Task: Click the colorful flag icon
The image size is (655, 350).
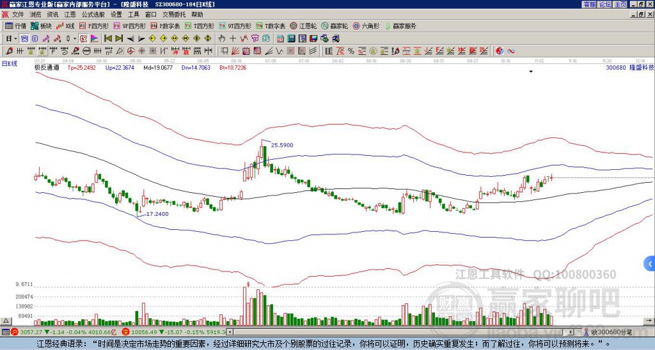Action: click(95, 38)
